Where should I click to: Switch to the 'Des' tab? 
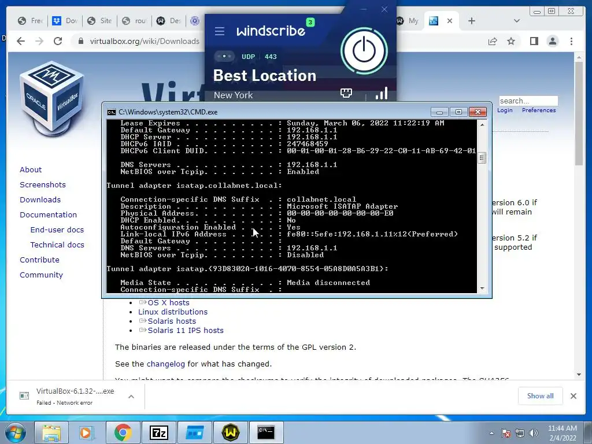click(169, 21)
